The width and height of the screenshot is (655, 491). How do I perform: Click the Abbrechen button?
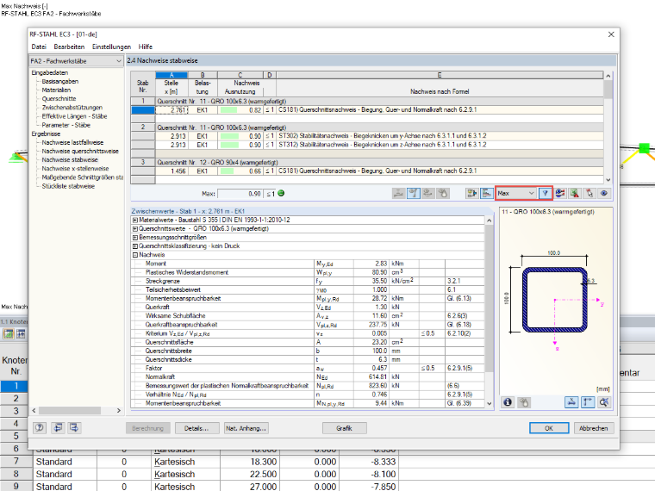click(x=594, y=428)
